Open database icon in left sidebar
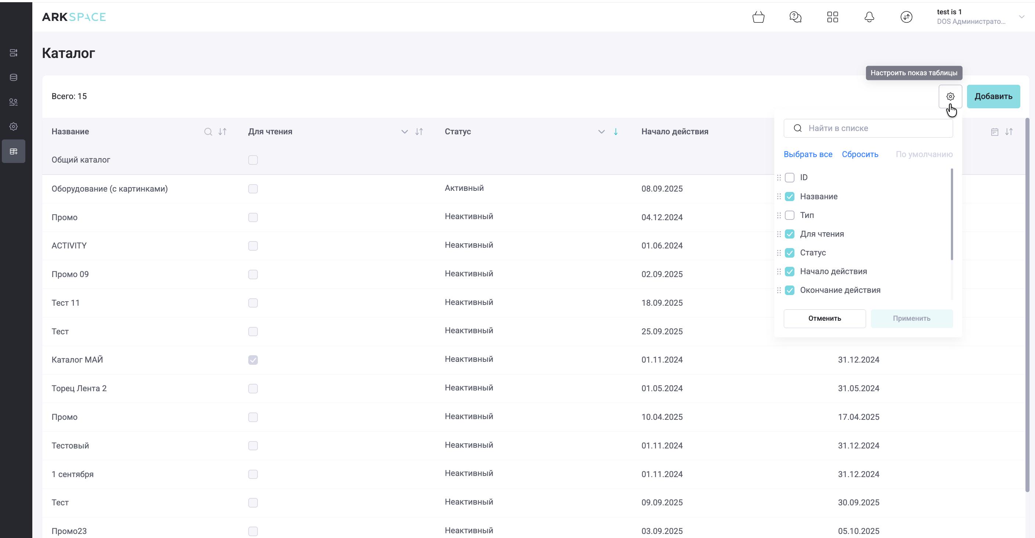 pyautogui.click(x=13, y=77)
